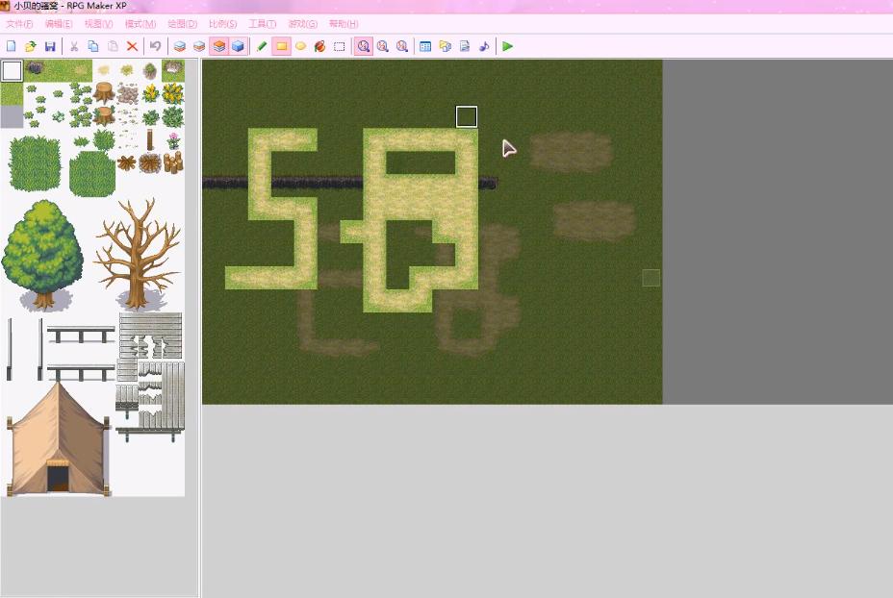Open the 文件(F) menu
Screen dimensions: 893x598
pyautogui.click(x=19, y=24)
